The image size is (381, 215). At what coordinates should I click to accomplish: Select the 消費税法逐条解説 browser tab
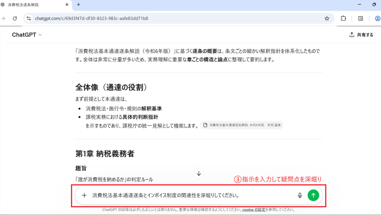[33, 5]
